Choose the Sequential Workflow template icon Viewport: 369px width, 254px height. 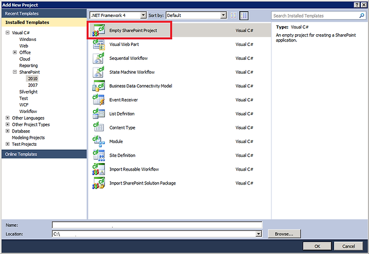pos(98,58)
